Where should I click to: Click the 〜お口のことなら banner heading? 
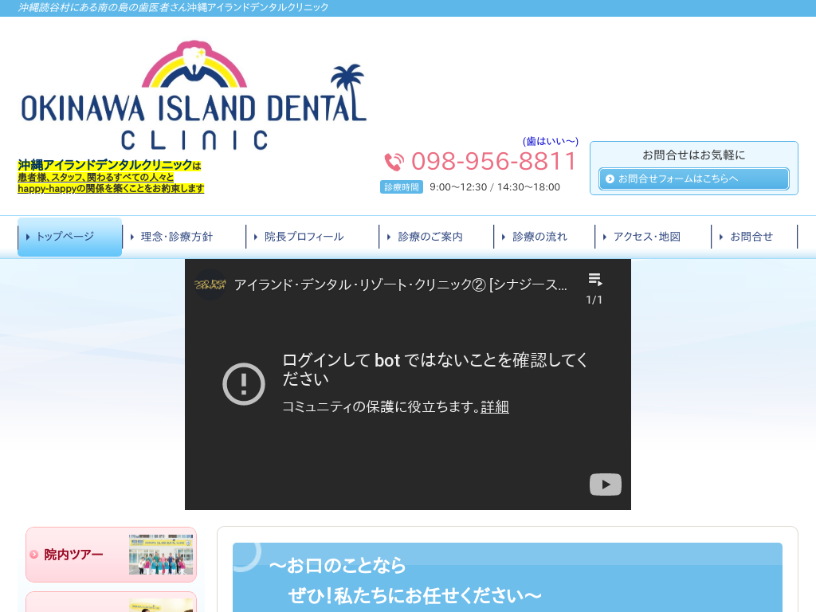pos(337,566)
